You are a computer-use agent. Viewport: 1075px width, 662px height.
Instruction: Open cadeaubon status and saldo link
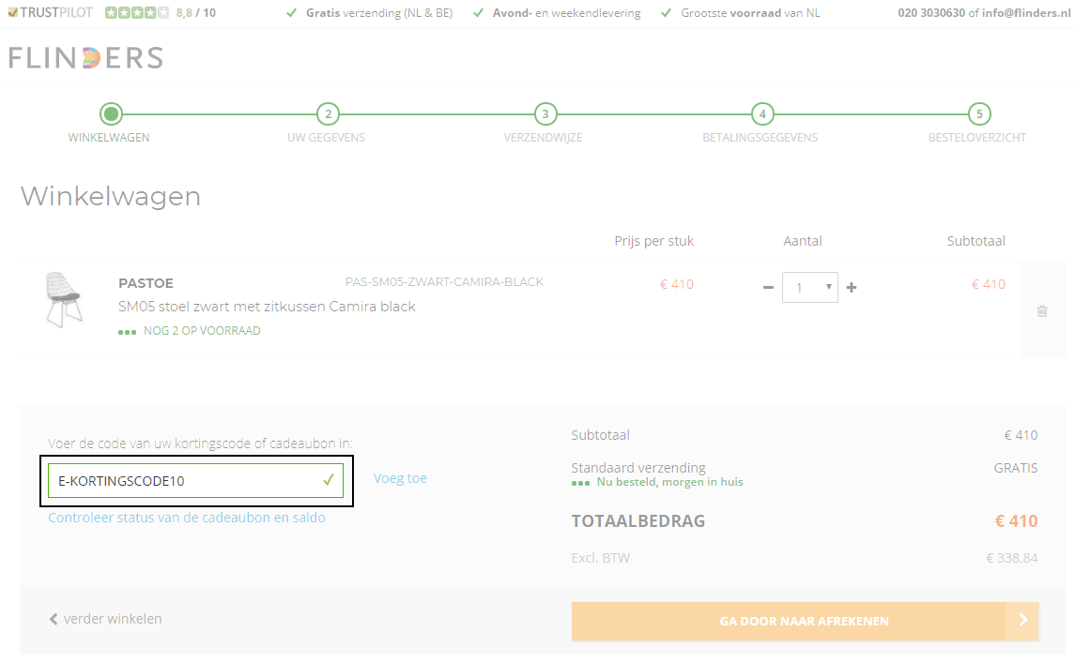coord(187,518)
